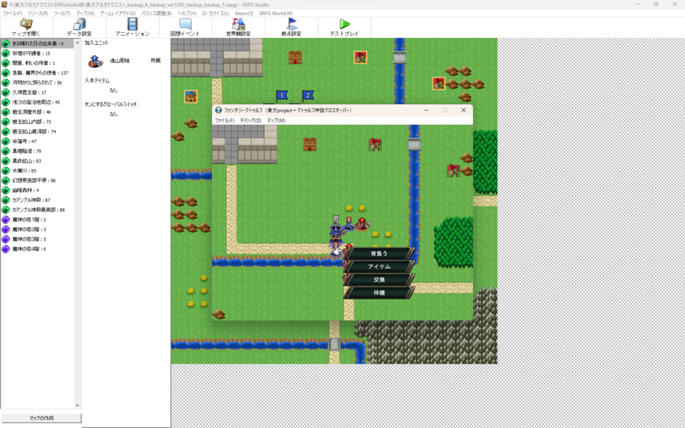Open 世界観設定 world settings
The height and width of the screenshot is (428, 685).
click(x=238, y=27)
